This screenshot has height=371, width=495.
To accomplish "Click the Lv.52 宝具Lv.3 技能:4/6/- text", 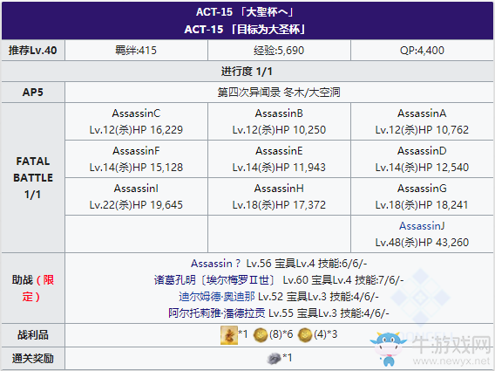I will pos(319,296).
